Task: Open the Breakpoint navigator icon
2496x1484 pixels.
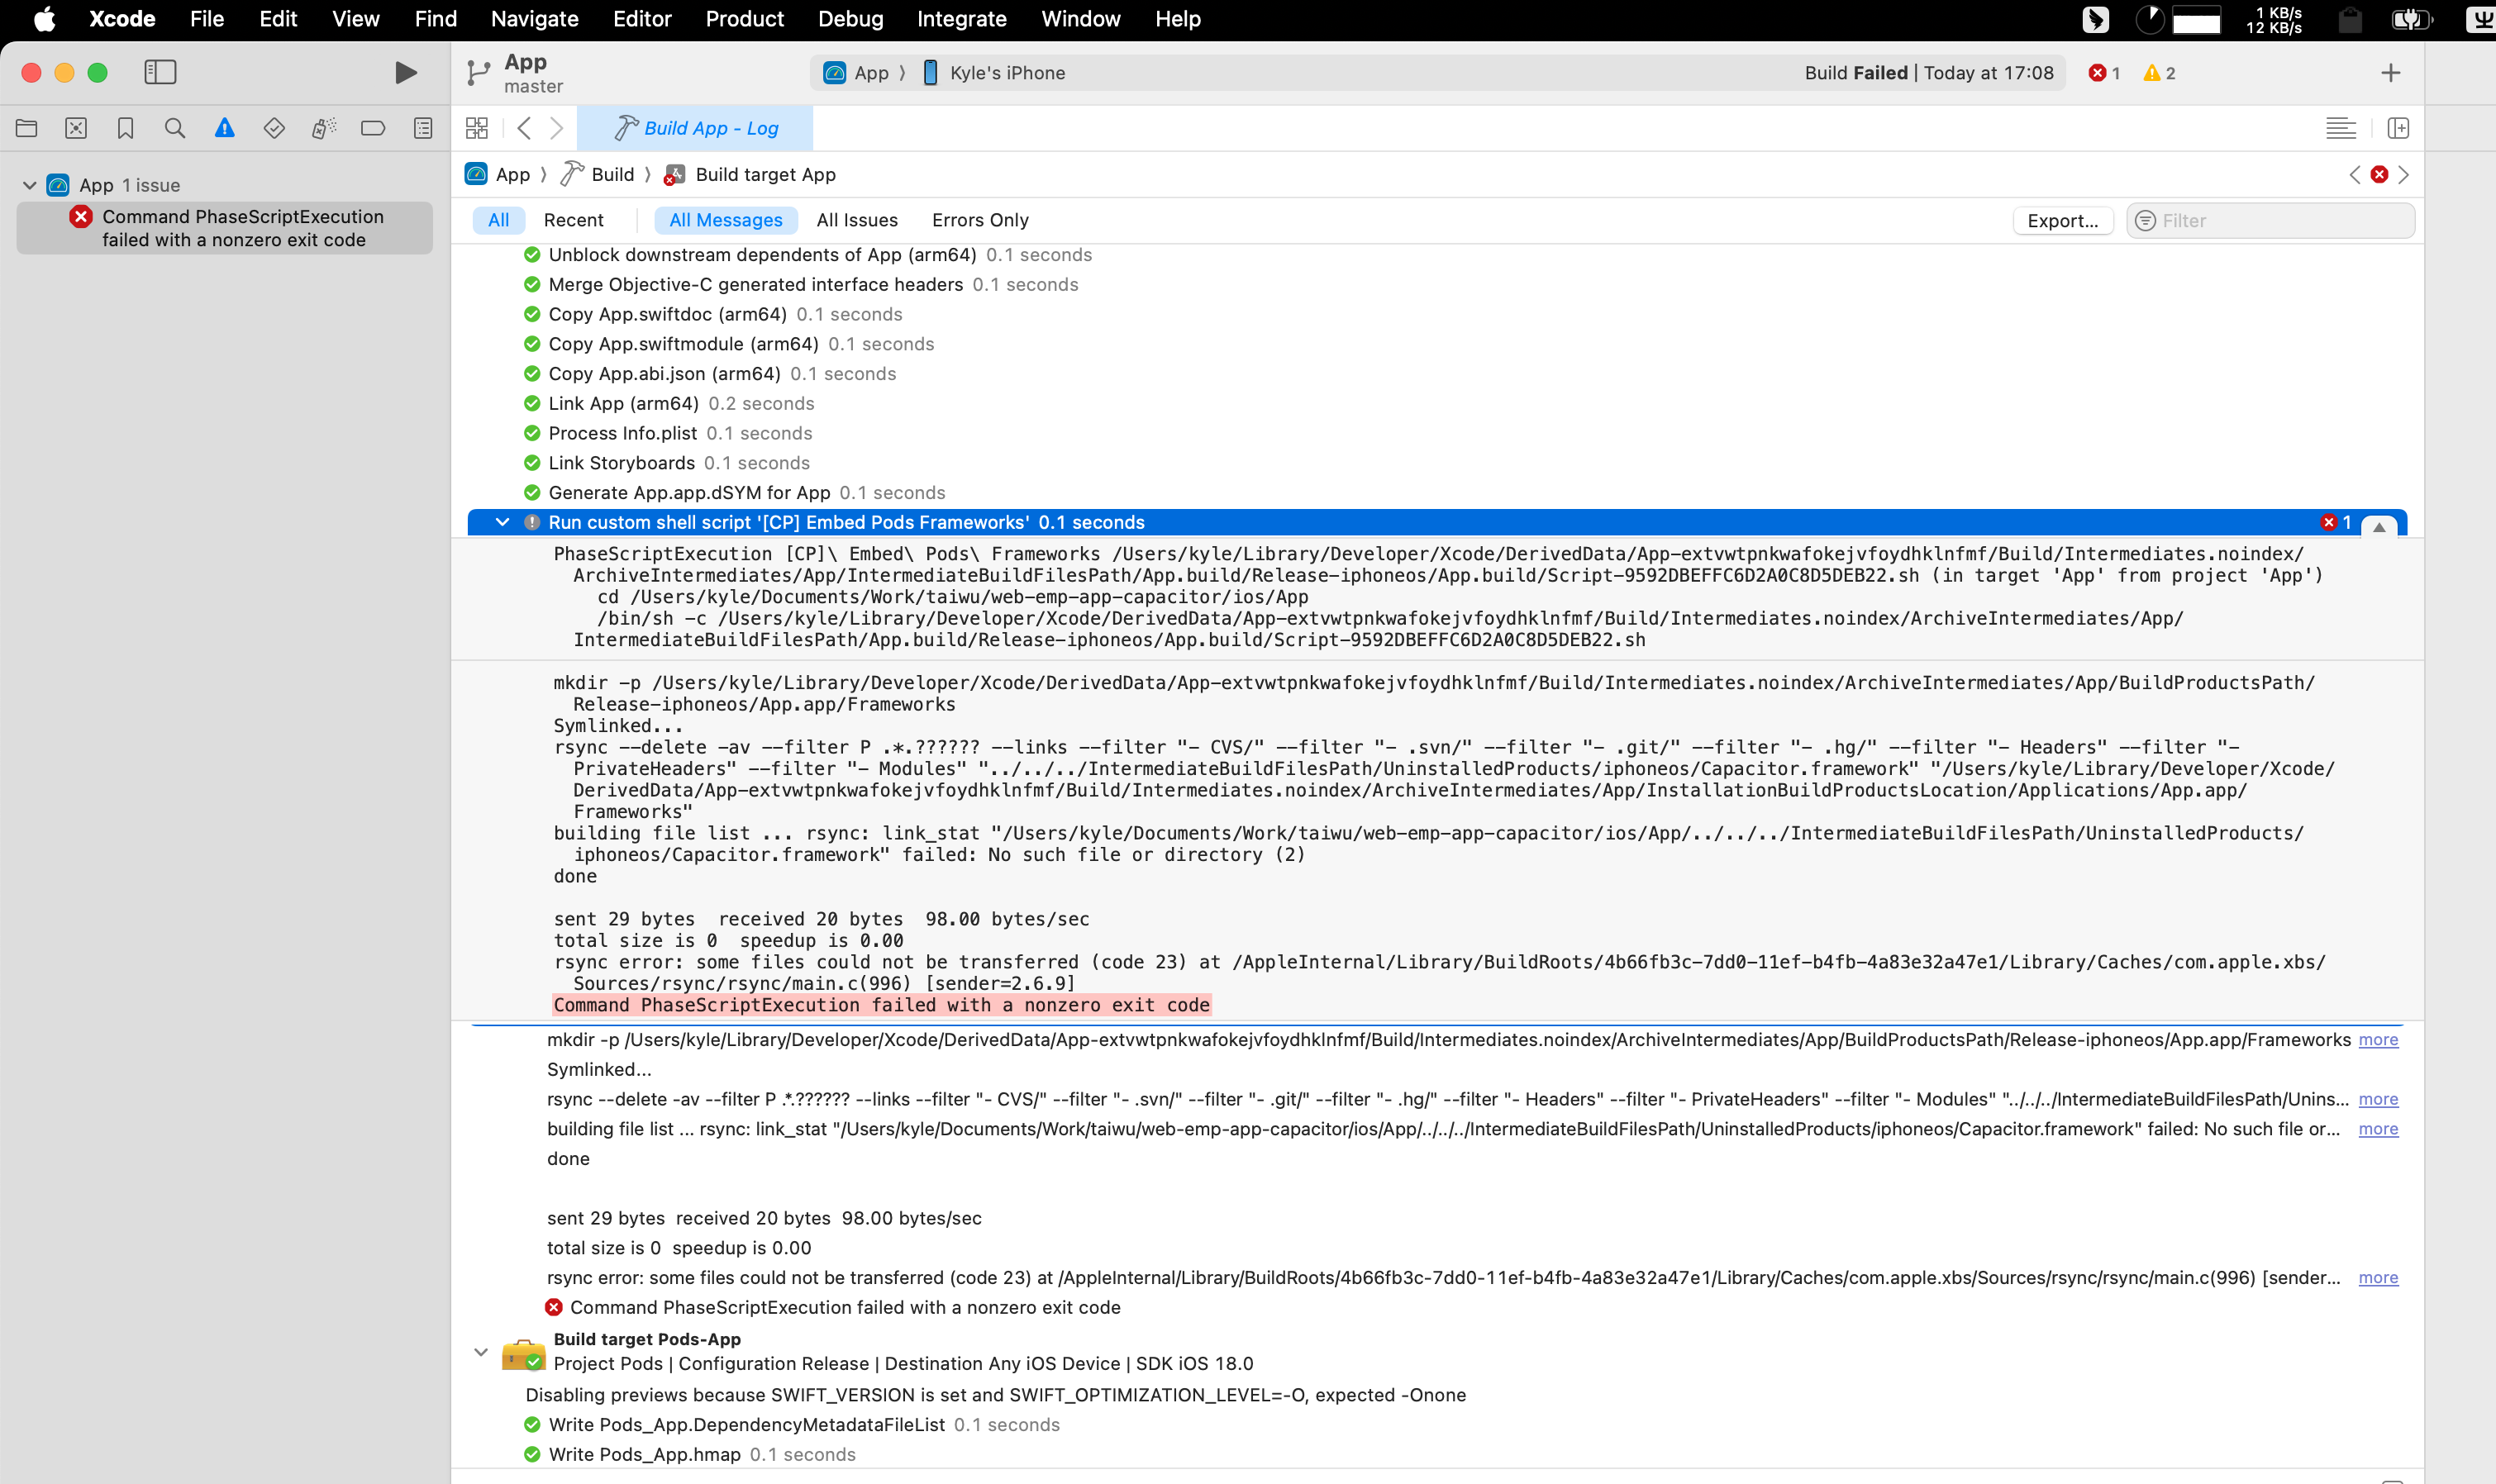Action: (x=373, y=128)
